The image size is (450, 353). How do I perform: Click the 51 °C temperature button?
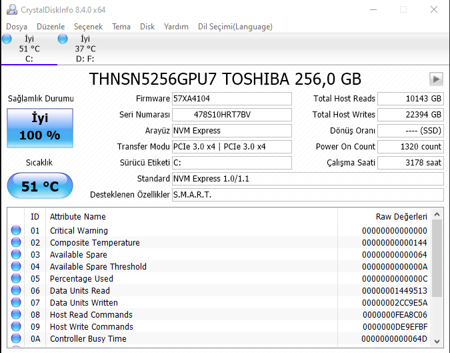point(40,186)
